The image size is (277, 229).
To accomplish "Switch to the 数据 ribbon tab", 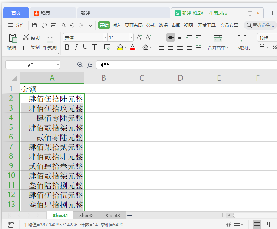I will click(163, 25).
